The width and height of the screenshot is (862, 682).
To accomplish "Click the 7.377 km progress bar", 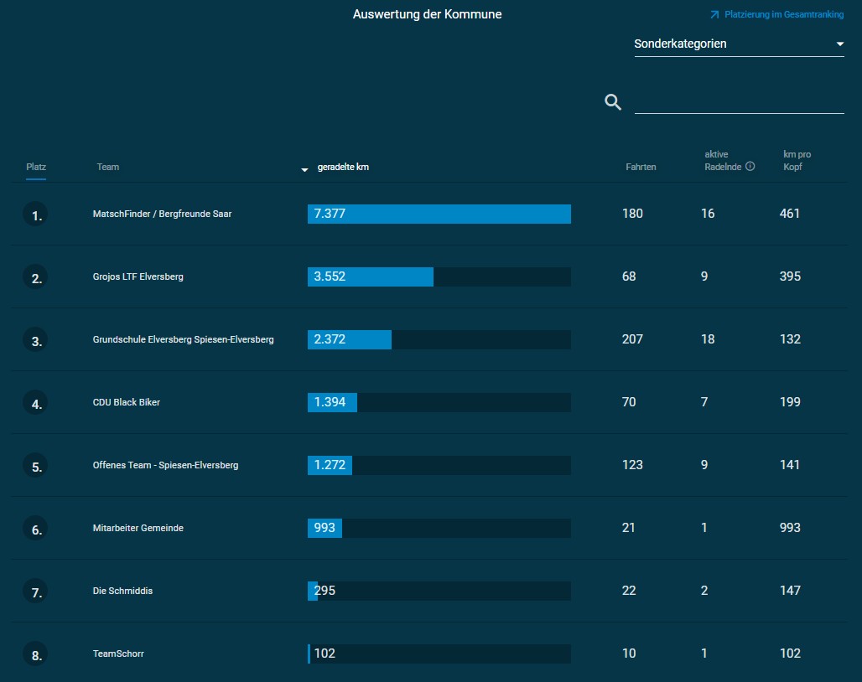I will pos(439,214).
